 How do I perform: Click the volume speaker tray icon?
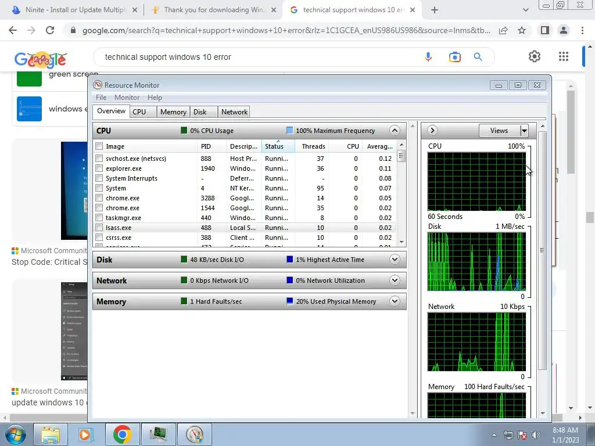(536, 435)
